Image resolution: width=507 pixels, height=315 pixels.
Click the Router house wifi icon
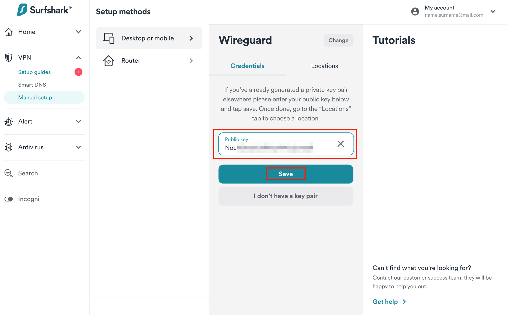click(x=108, y=61)
